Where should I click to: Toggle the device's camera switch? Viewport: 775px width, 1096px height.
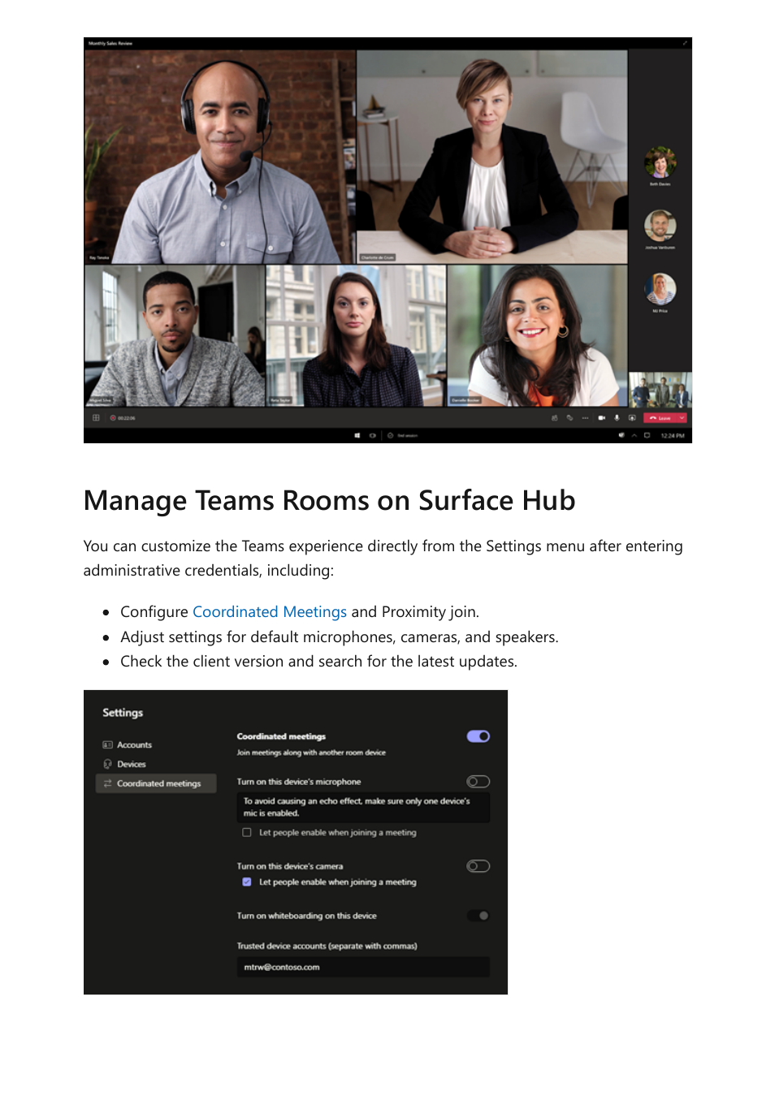478,866
